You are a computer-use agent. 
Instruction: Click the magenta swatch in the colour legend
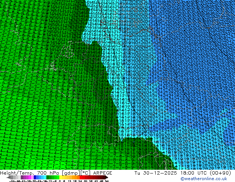click(30, 177)
